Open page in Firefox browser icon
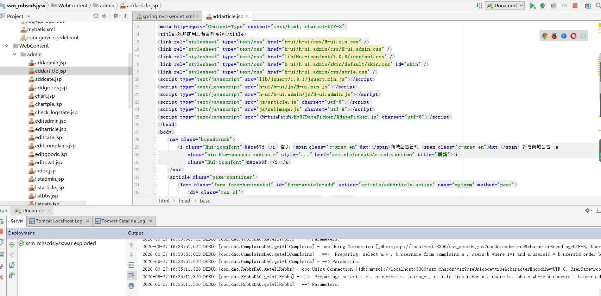 554,36
